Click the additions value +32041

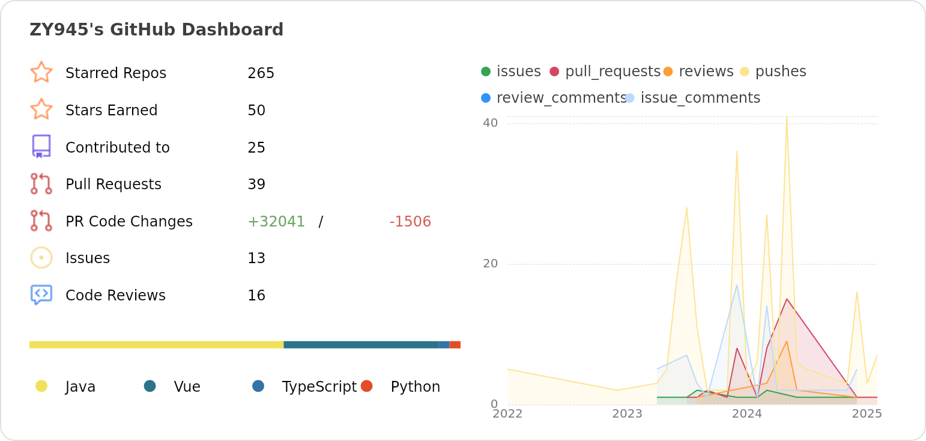pyautogui.click(x=276, y=222)
